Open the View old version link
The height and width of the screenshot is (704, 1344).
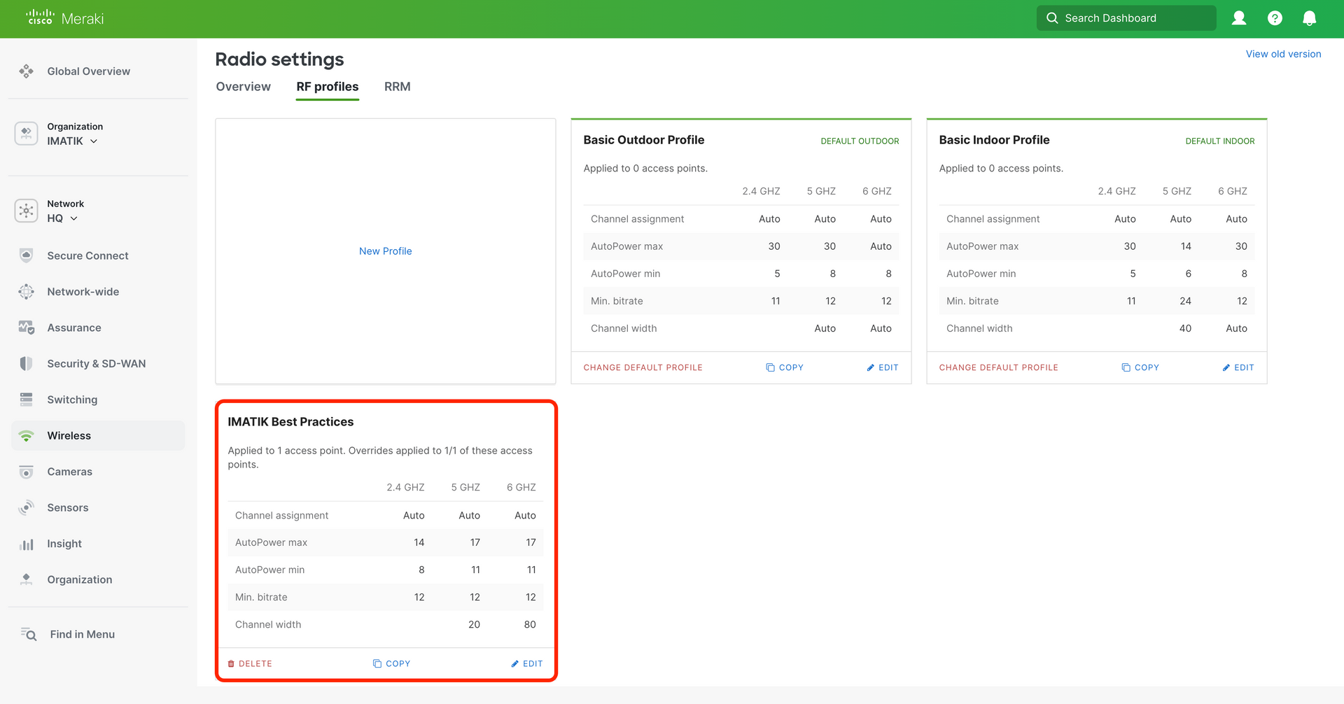[x=1283, y=54]
